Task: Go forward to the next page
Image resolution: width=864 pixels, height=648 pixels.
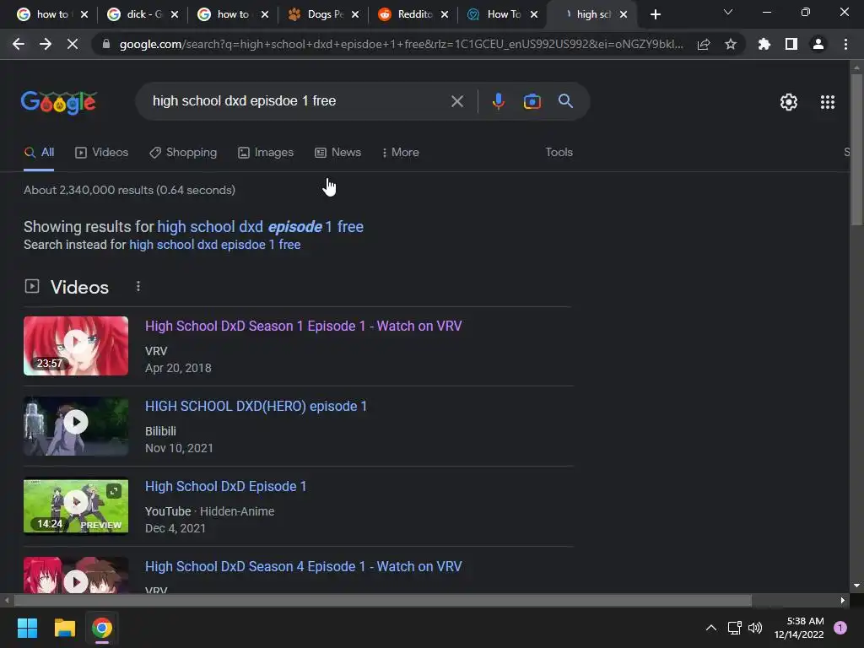Action: click(x=46, y=44)
